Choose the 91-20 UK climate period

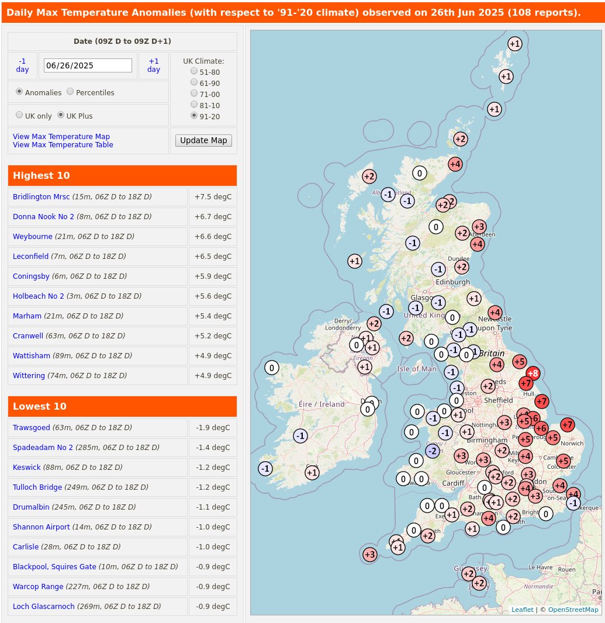tap(194, 116)
